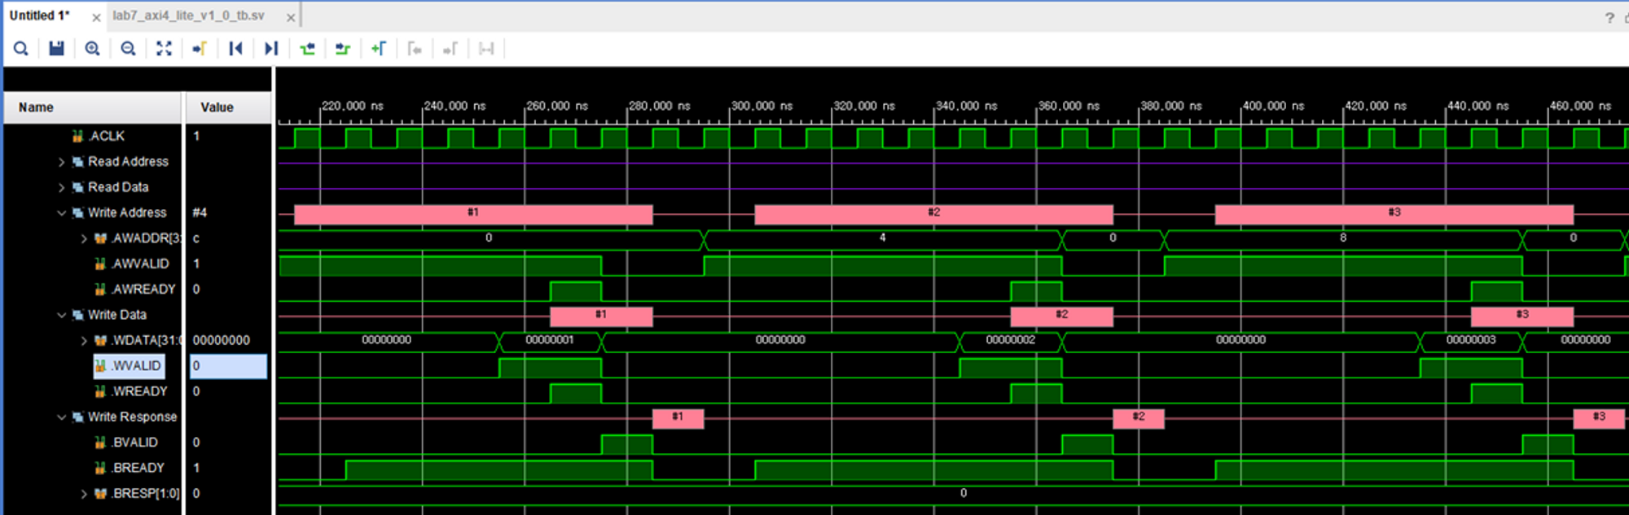Select the Write Address group row
The image size is (1629, 515).
(127, 212)
